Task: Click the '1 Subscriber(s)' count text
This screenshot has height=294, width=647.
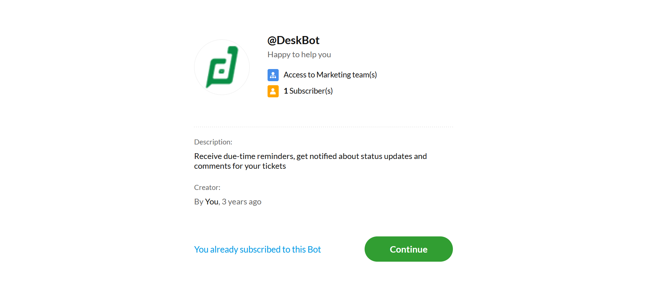Action: tap(308, 91)
